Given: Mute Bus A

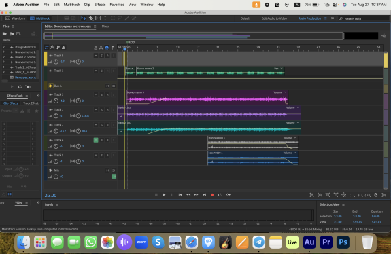Looking at the screenshot, I should tap(107, 86).
